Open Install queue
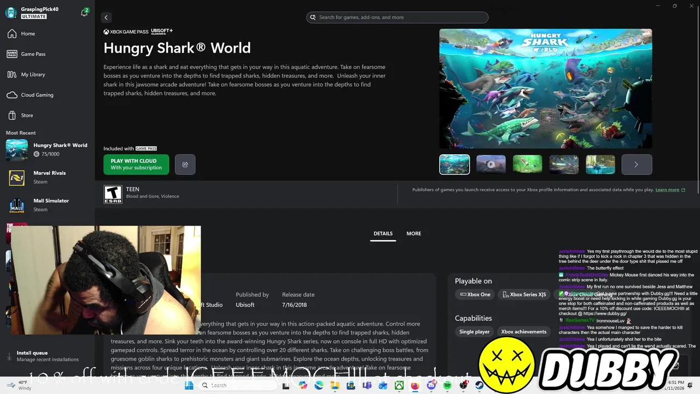 [x=44, y=356]
